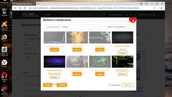
Task: Open the Android Honeycomb blue thumbnail
Action: coord(54,62)
